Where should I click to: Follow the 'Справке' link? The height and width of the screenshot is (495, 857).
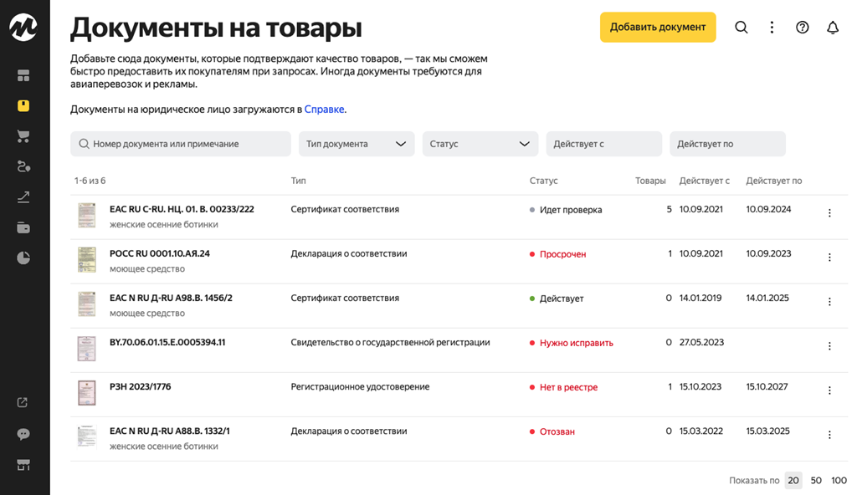pos(324,110)
